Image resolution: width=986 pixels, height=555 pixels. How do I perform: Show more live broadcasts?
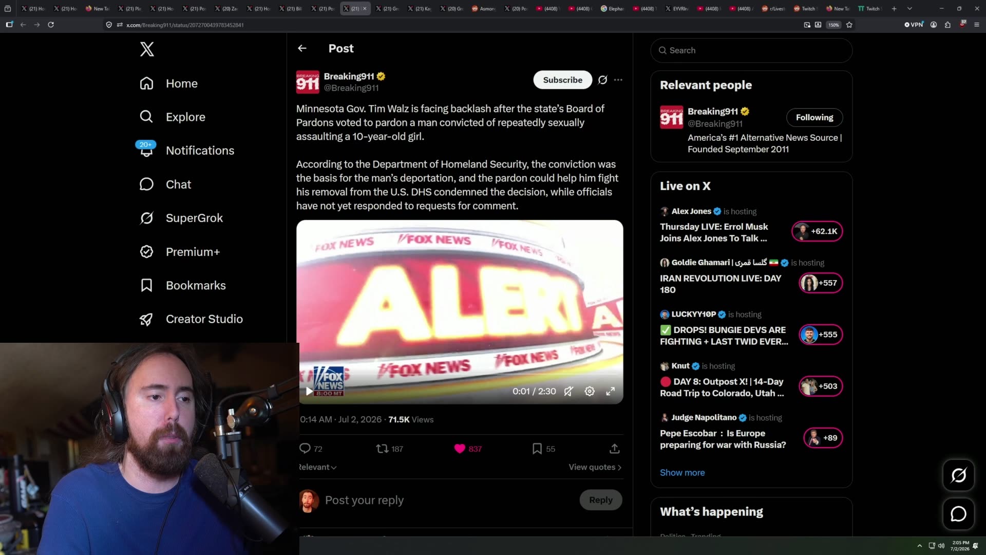click(x=682, y=473)
